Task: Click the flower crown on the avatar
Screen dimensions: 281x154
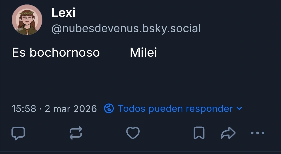Action: [27, 12]
